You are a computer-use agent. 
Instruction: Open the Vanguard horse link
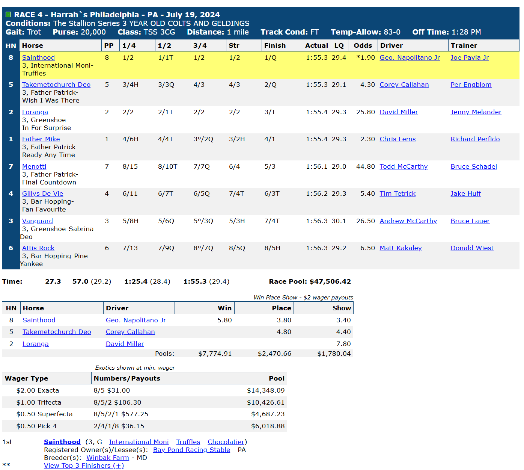coord(38,221)
